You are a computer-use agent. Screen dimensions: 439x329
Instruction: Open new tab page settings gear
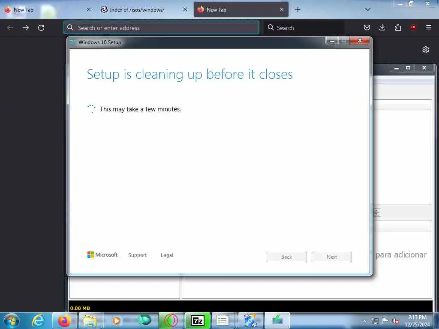tap(426, 50)
